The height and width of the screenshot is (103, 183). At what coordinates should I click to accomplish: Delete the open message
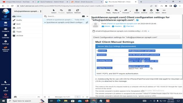137,11
